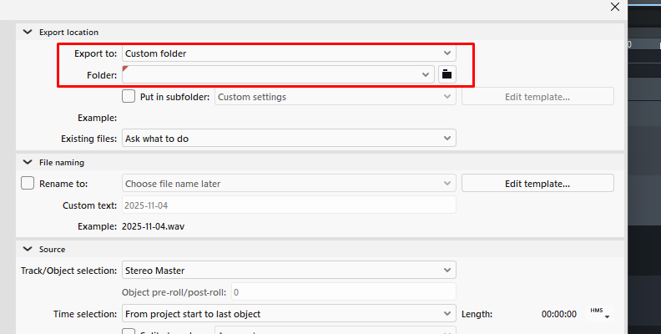Viewport: 661px width, 334px height.
Task: Open the Existing files dropdown
Action: tap(288, 137)
